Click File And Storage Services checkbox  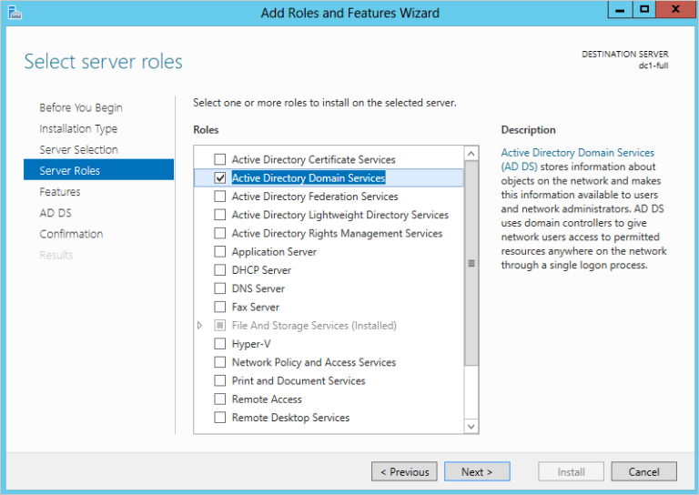point(219,325)
